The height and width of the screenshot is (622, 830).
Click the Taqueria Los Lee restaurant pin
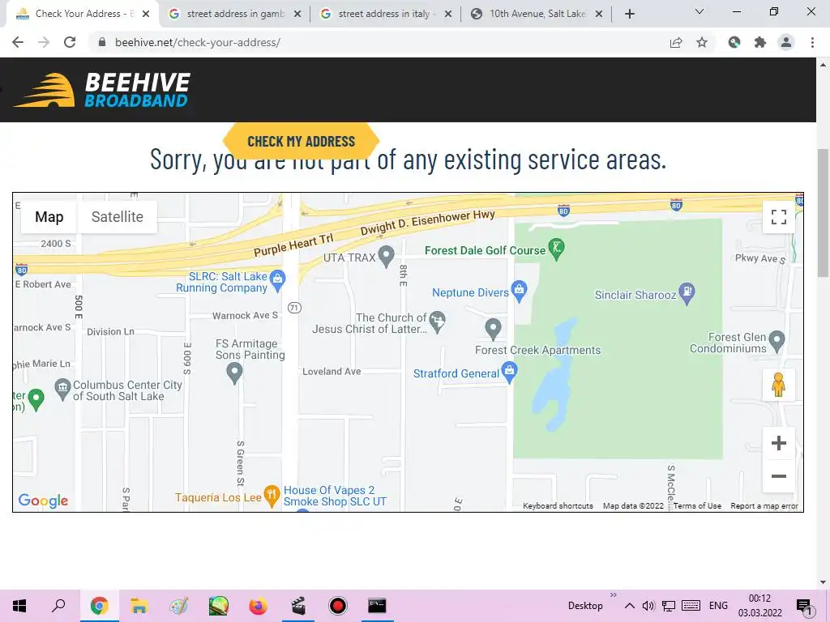[272, 496]
